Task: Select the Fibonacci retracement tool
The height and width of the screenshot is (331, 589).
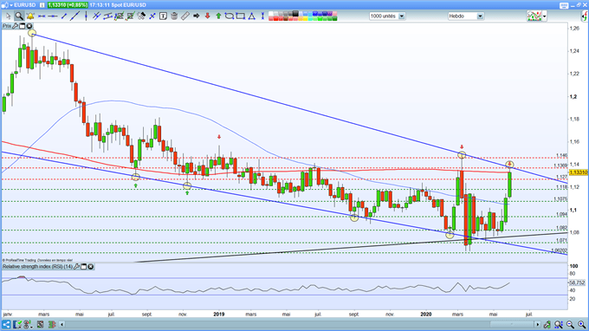Action: point(119,16)
